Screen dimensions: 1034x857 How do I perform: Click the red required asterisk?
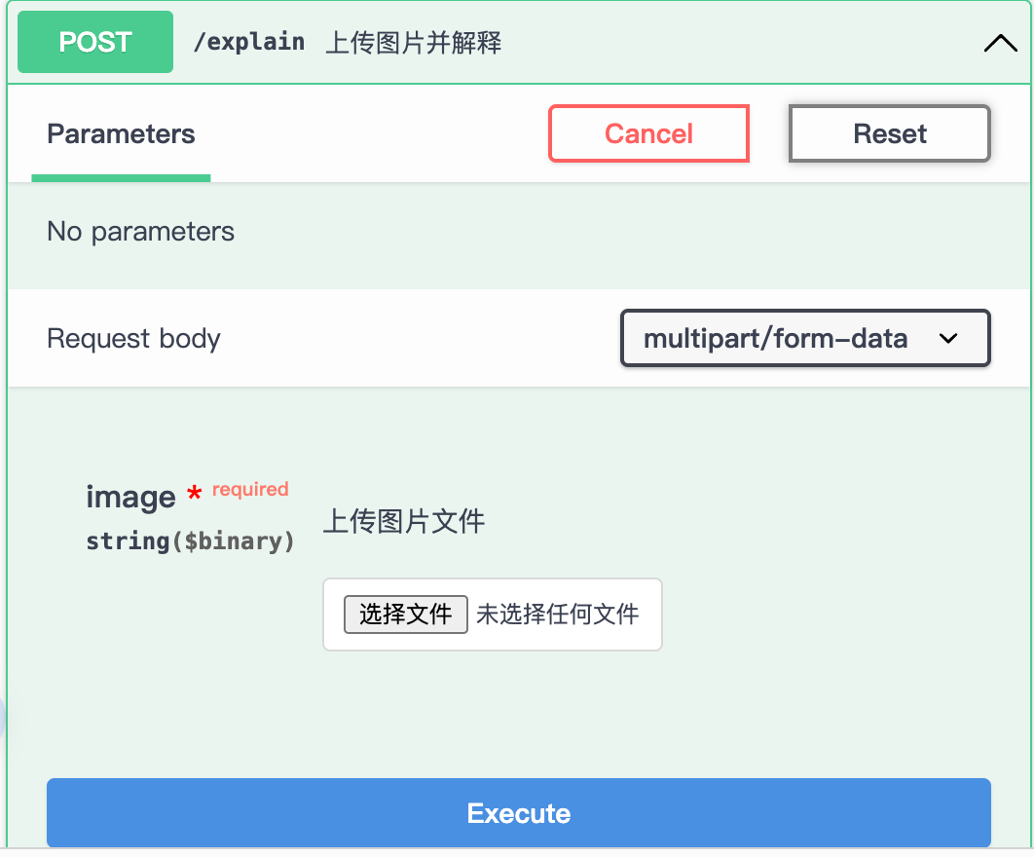(194, 495)
